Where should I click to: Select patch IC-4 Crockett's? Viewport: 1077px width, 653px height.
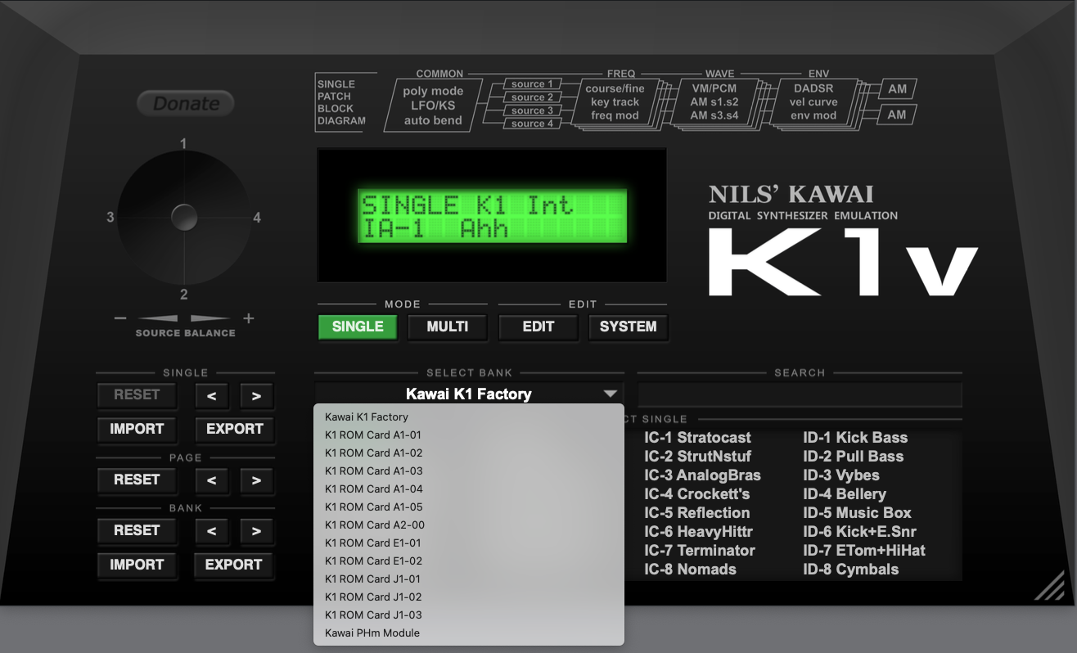tap(696, 494)
